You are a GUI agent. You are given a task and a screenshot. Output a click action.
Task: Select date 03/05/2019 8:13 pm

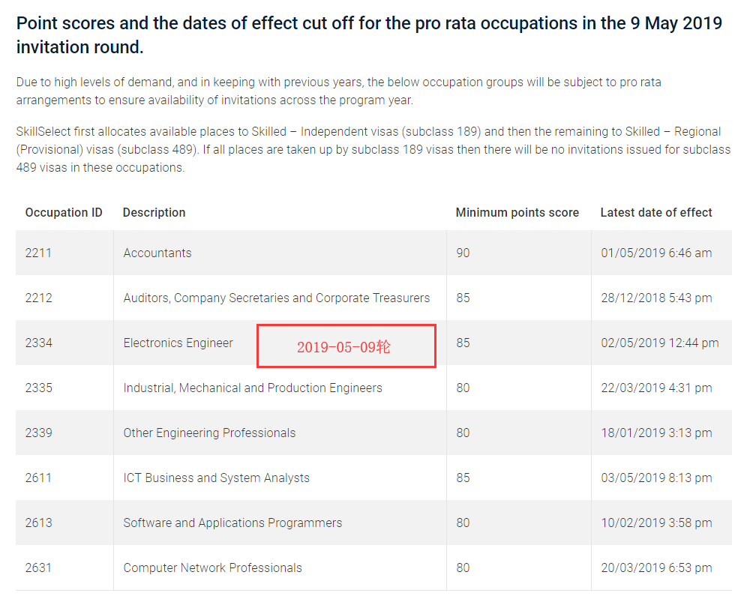[x=656, y=478]
